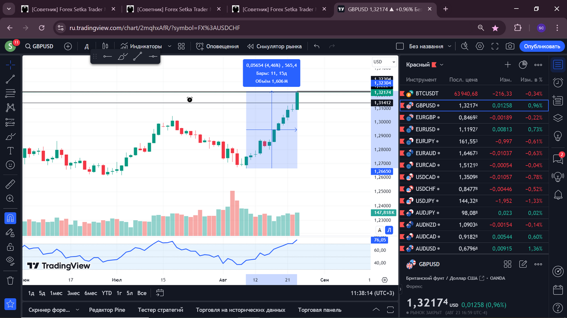Viewport: 567px width, 318px height.
Task: Open the indicator templates grid icon
Action: (x=181, y=46)
